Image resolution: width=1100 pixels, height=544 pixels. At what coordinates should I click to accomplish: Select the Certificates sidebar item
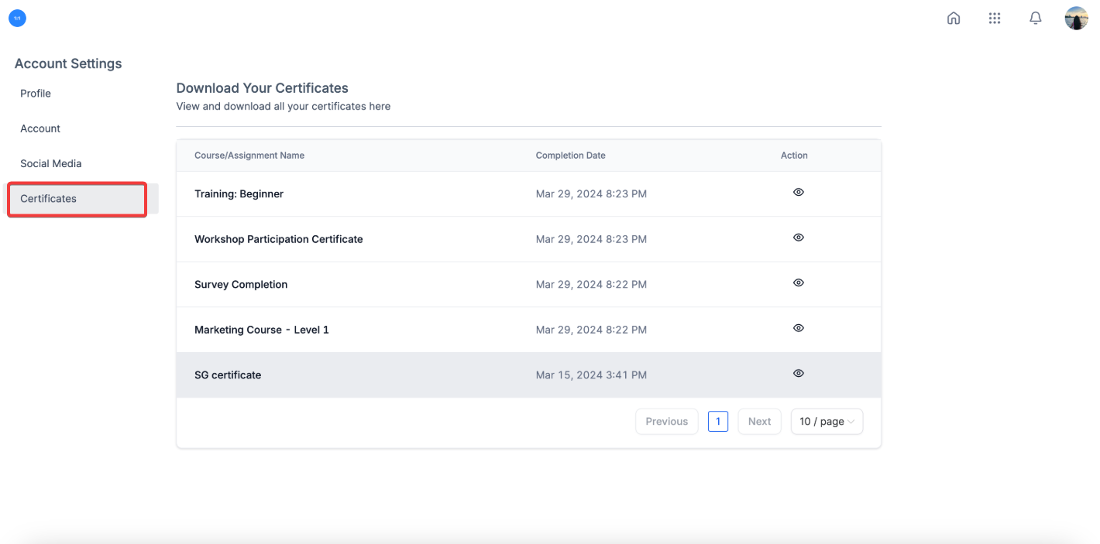tap(49, 199)
